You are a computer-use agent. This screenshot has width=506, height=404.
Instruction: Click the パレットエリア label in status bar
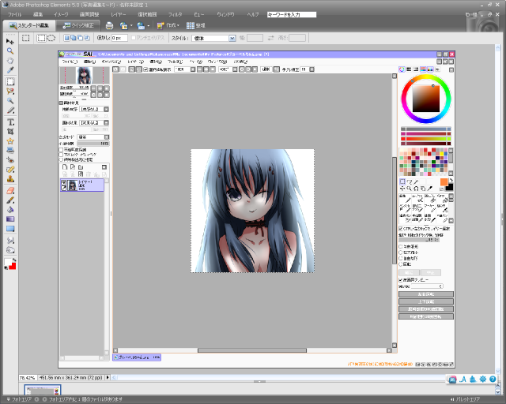(x=468, y=399)
